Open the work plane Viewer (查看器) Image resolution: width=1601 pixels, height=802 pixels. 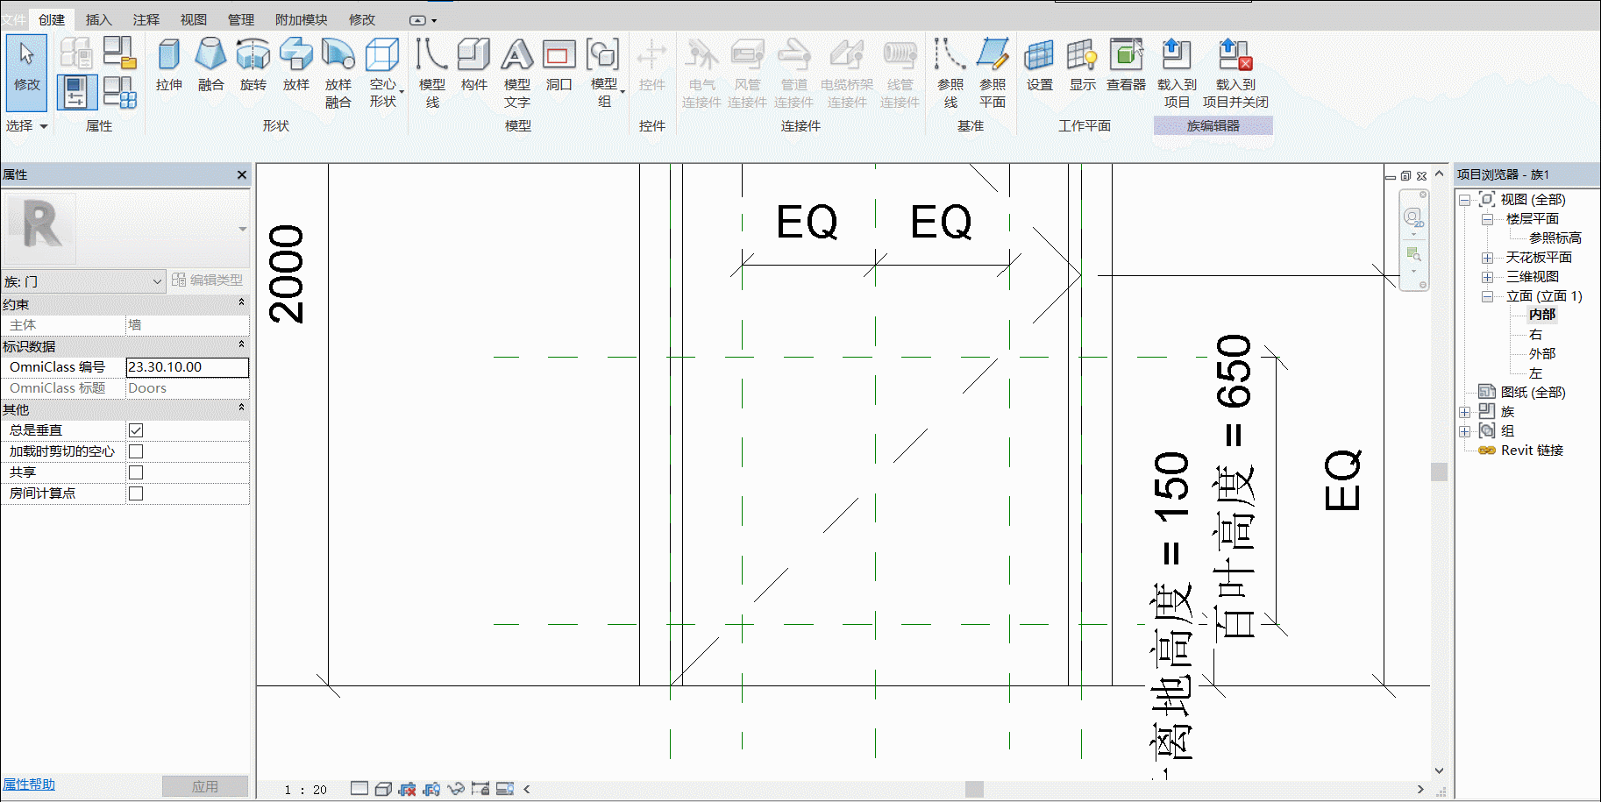pyautogui.click(x=1127, y=65)
